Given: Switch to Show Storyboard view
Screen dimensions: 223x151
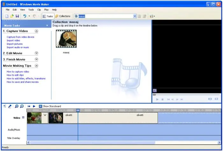Looking at the screenshot, I should coord(50,106).
